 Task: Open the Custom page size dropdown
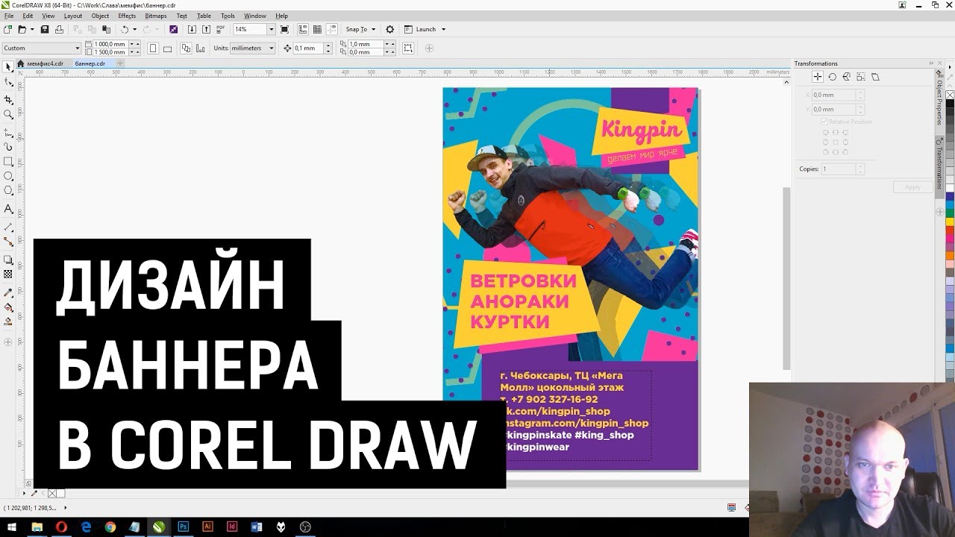pos(78,48)
